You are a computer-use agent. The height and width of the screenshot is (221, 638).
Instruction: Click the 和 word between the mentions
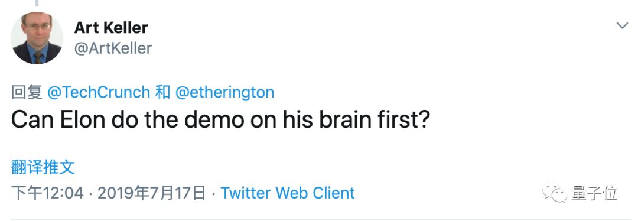coord(163,92)
